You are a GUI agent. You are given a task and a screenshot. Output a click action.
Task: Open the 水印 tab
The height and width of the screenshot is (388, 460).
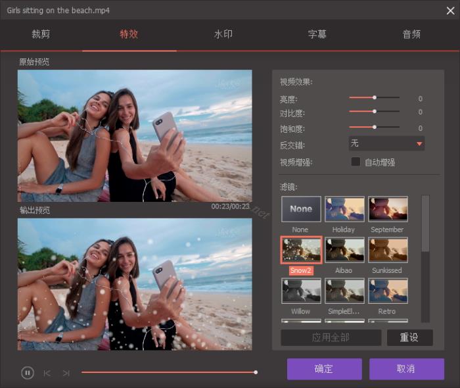pos(223,34)
